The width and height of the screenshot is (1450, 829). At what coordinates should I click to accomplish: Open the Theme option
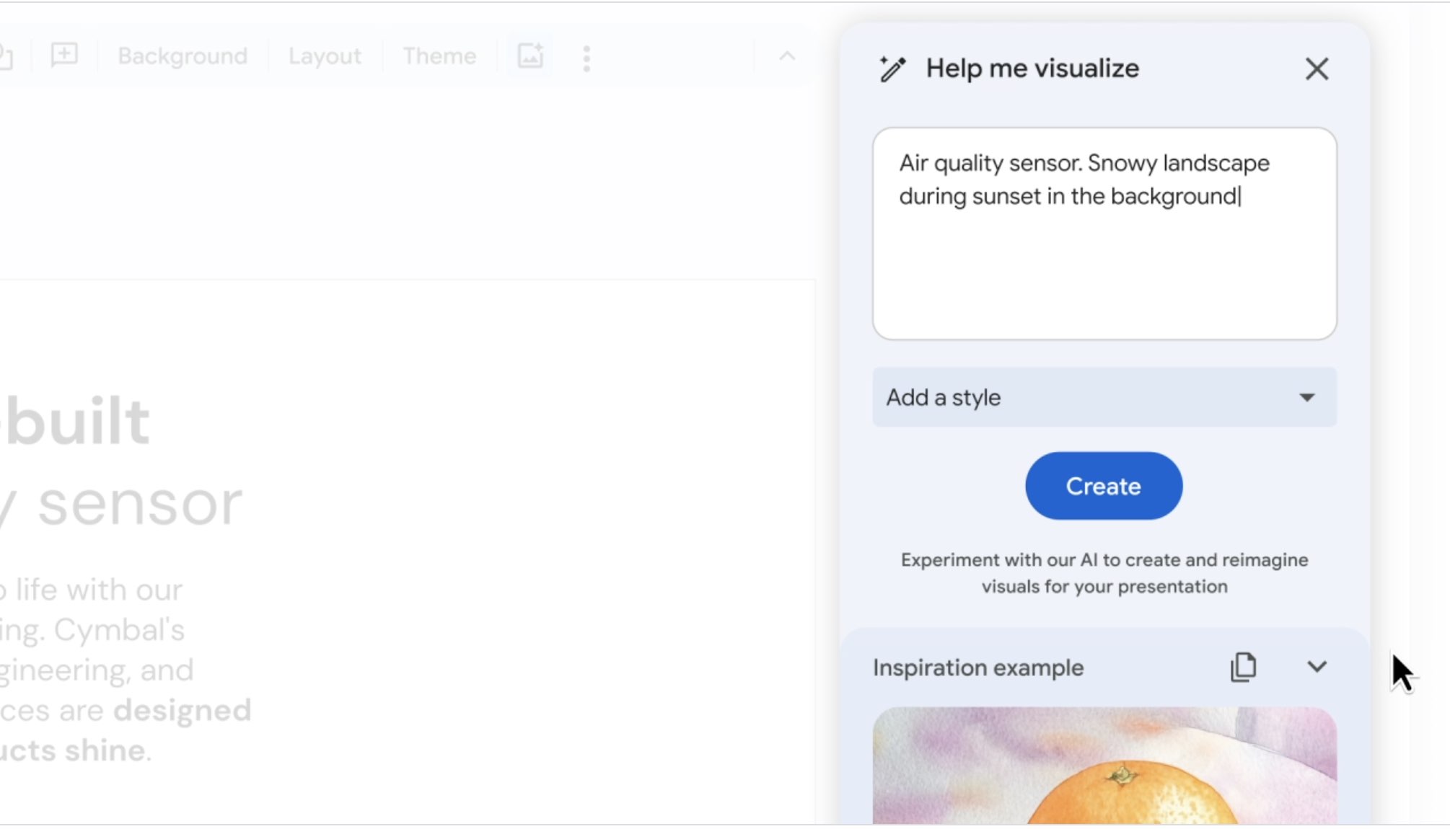[x=439, y=56]
